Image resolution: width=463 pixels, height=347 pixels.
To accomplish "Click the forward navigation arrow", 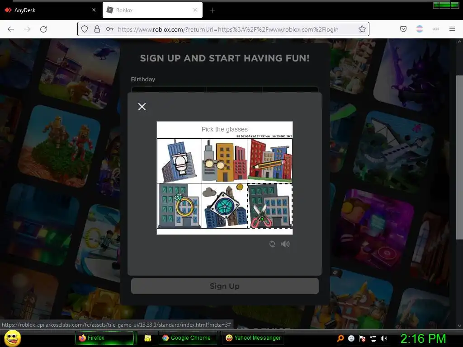I will point(27,29).
